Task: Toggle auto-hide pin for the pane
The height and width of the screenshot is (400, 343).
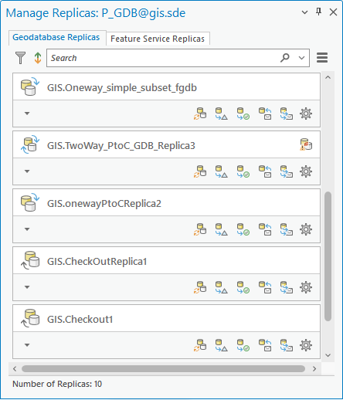Action: tap(319, 12)
